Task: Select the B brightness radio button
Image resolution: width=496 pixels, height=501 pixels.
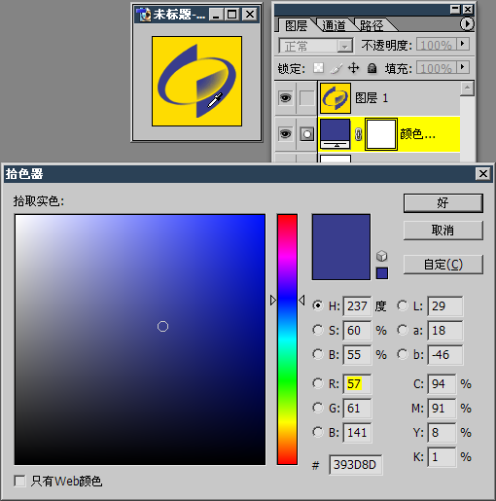Action: [318, 354]
